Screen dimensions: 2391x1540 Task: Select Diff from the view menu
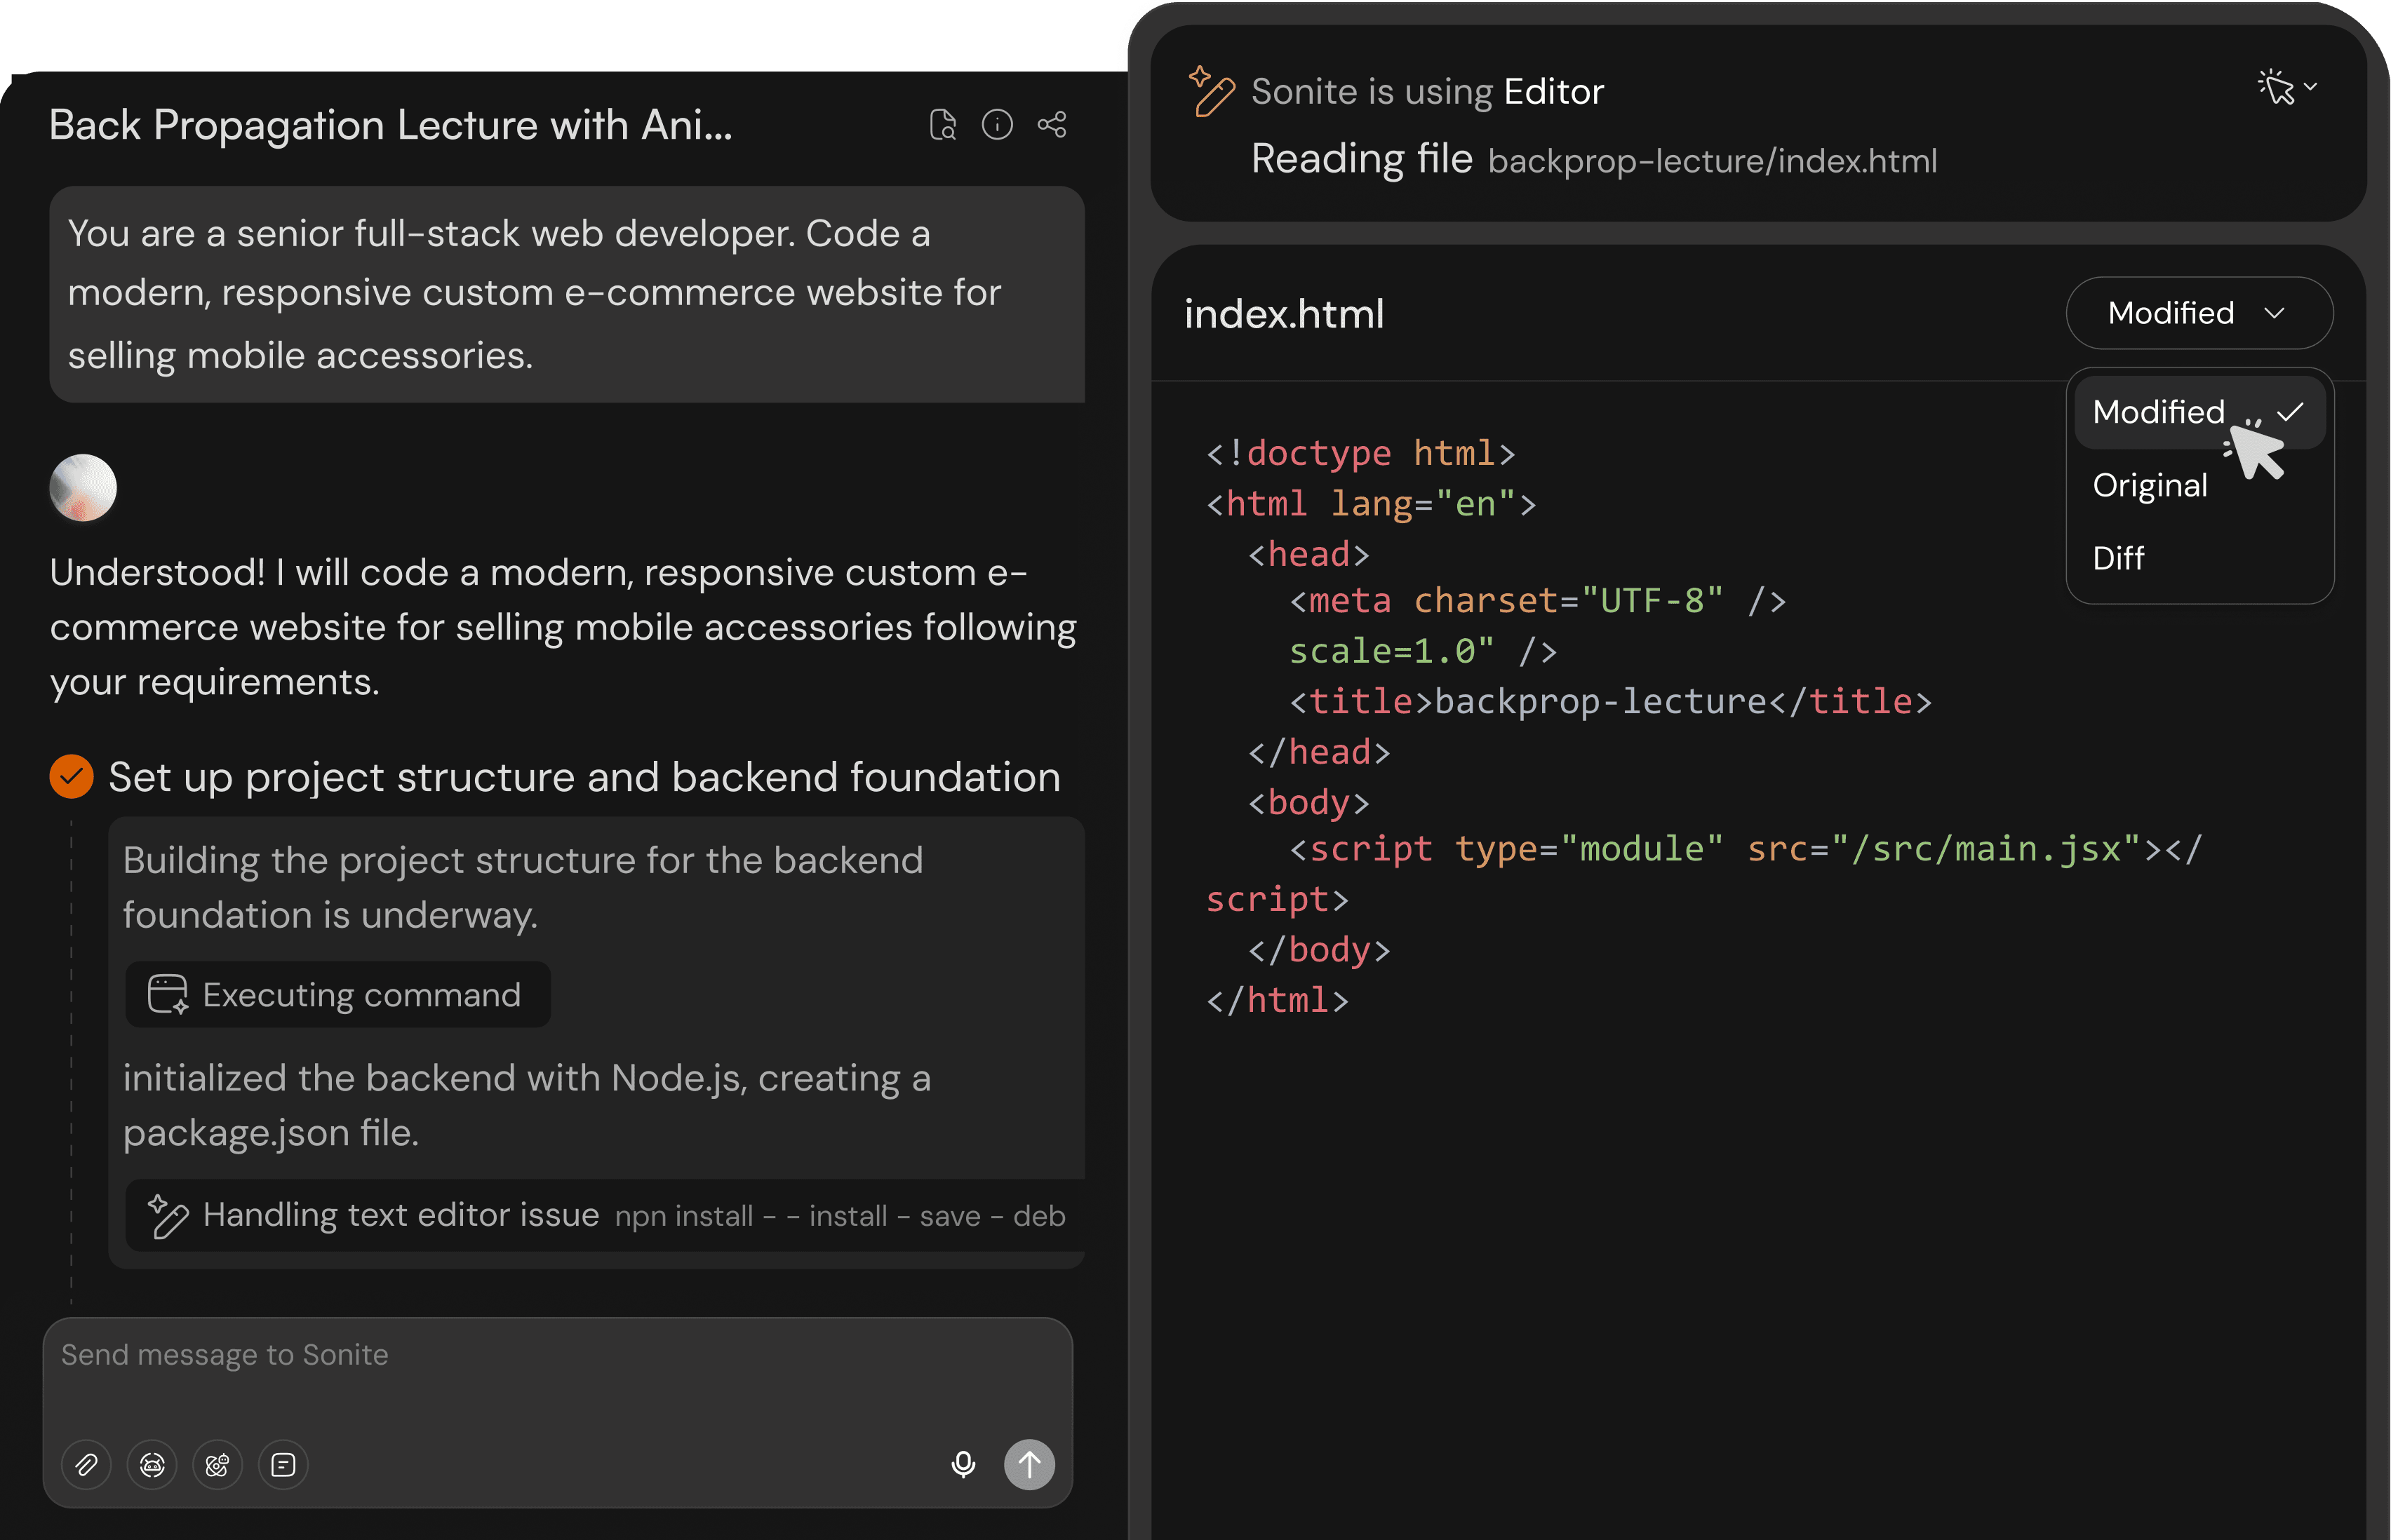pos(2118,558)
